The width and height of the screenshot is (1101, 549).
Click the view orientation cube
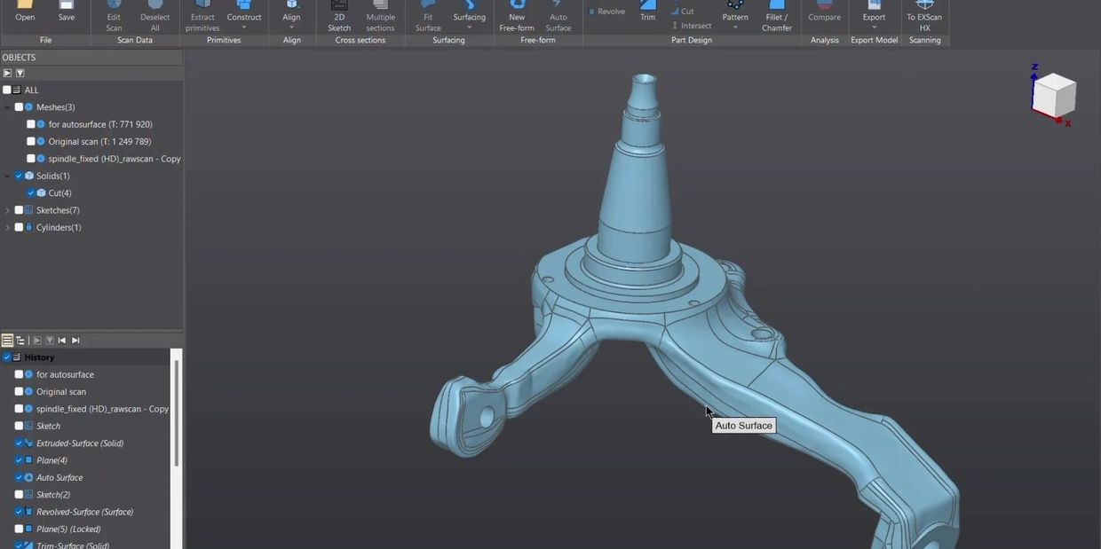coord(1054,94)
